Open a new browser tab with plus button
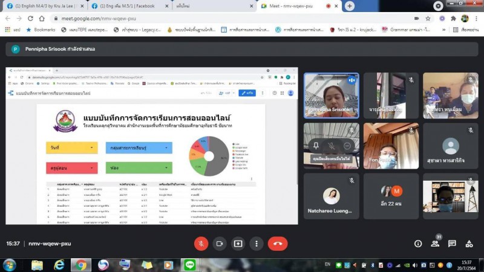Screen dimensions: 484x272 (x=349, y=5)
